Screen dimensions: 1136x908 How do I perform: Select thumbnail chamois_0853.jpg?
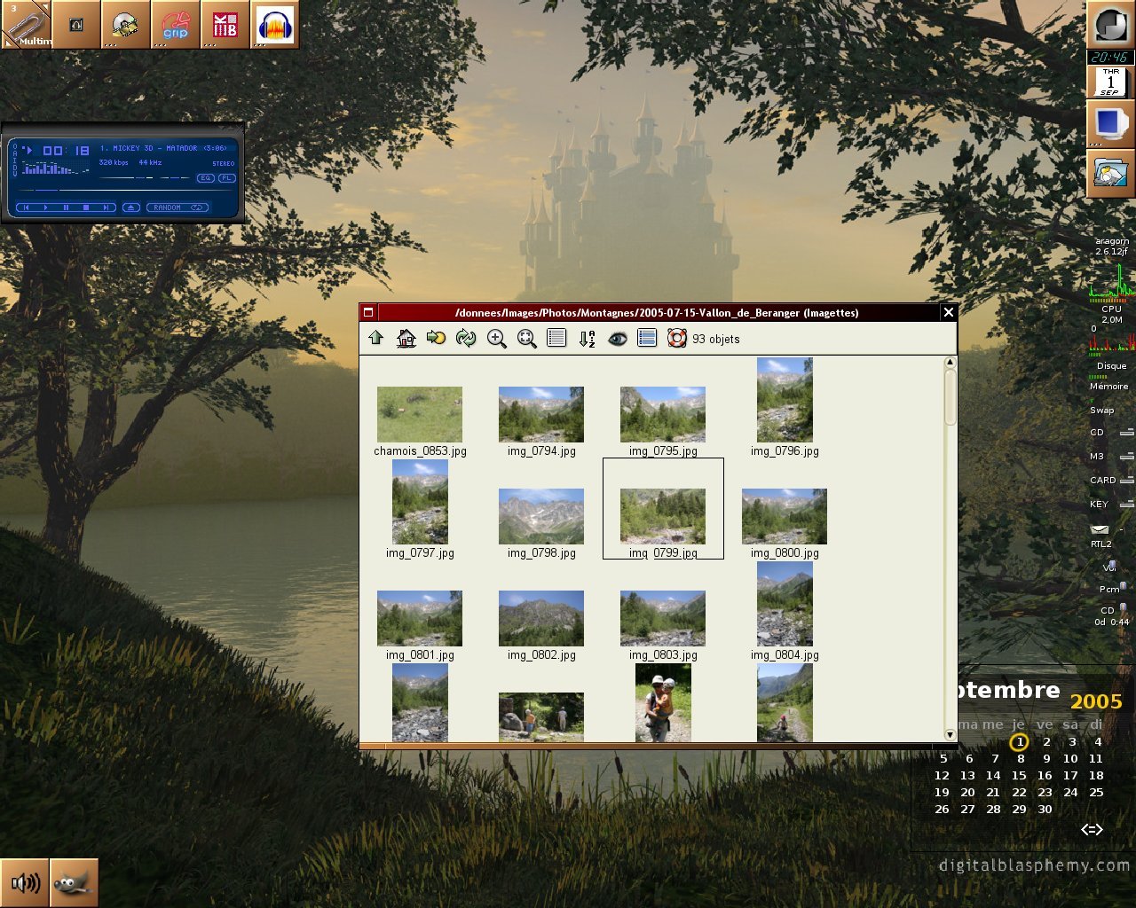coord(420,414)
